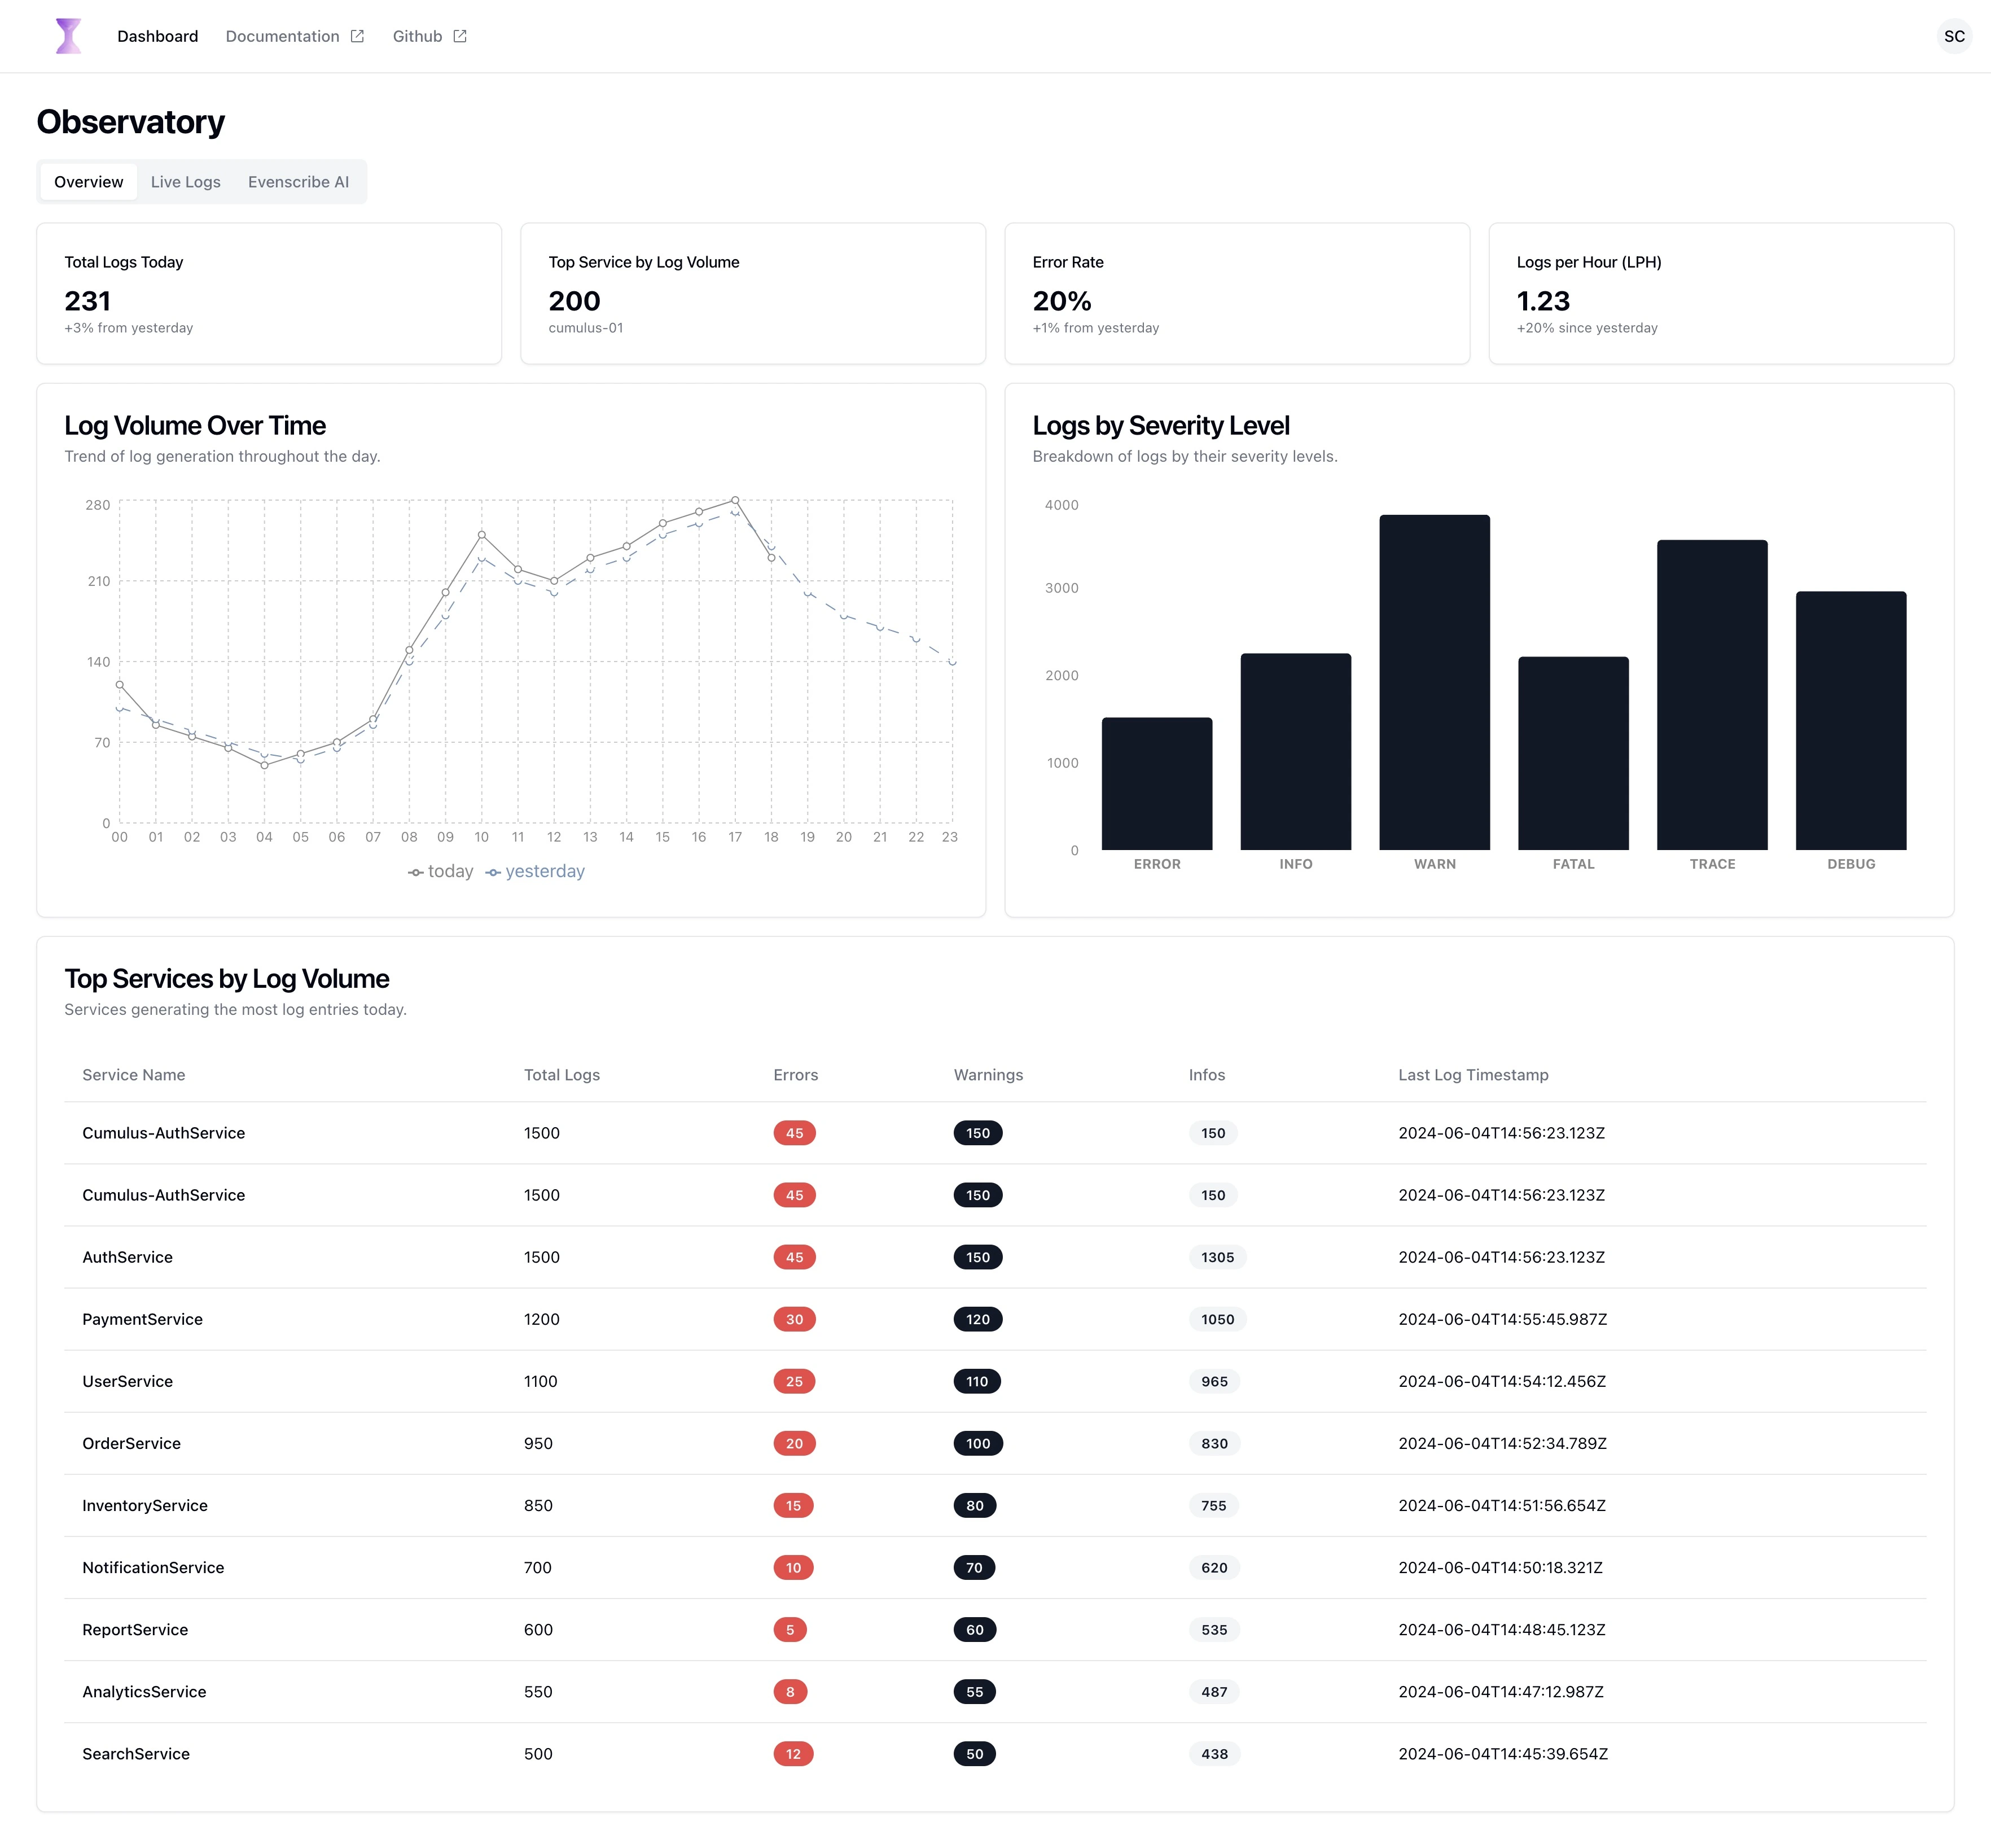Click the WARN bar in severity chart
This screenshot has height=1848, width=1991.
click(1434, 682)
